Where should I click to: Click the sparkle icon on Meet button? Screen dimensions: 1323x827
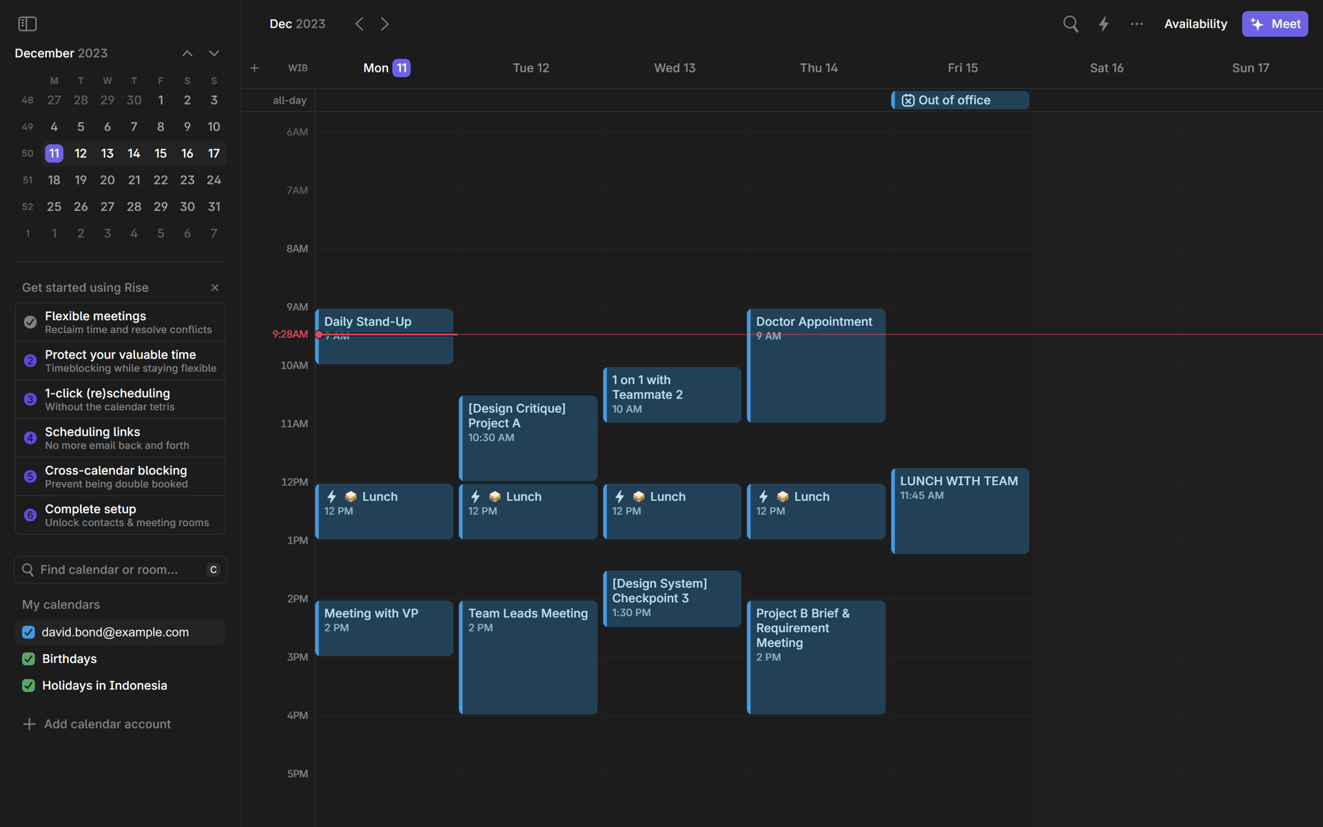point(1258,24)
